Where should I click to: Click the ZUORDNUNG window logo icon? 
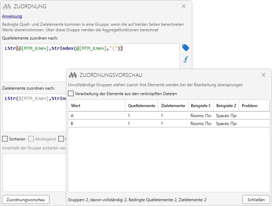tap(7, 7)
